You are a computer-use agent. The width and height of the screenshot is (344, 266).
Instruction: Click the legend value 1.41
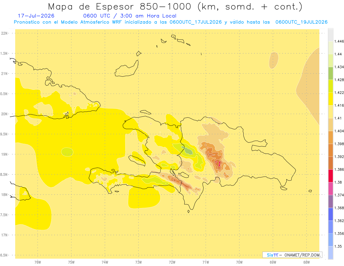coord(338,118)
